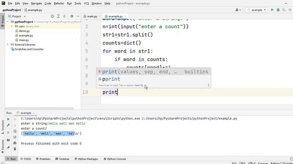Image resolution: width=293 pixels, height=164 pixels.
Task: Click the restore layout icon in Run panel
Action: [x=8, y=140]
